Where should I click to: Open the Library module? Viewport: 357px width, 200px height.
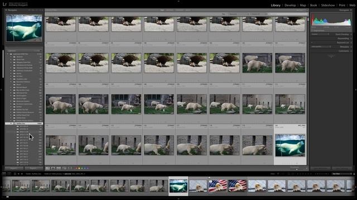pyautogui.click(x=276, y=5)
